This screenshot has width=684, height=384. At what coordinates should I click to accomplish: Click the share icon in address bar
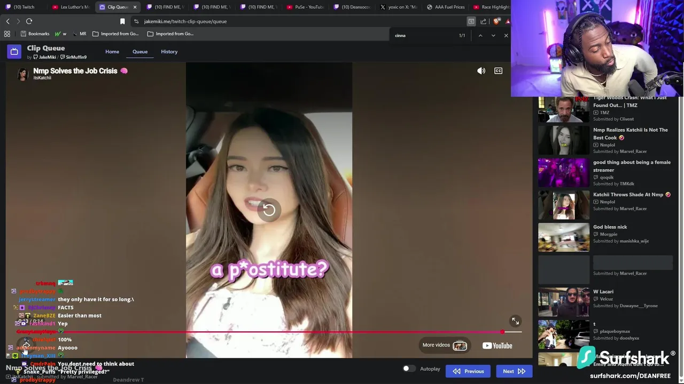483,21
